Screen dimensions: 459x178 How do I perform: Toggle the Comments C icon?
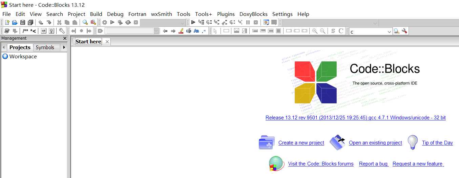pyautogui.click(x=341, y=31)
